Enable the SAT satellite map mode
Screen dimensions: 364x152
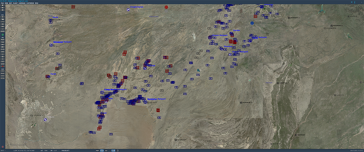[102, 151]
